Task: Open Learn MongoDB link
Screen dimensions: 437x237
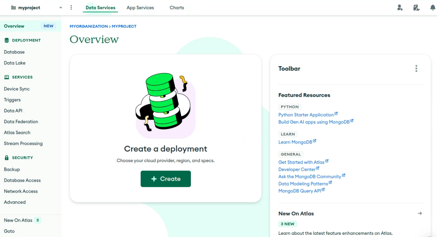Action: pos(295,142)
